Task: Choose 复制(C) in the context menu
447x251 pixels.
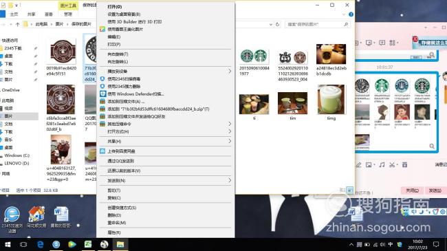Action: click(114, 197)
